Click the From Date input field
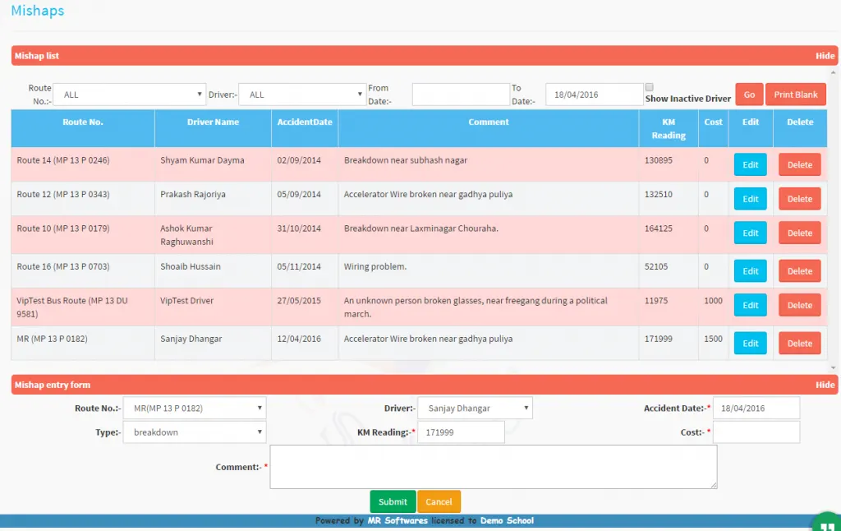This screenshot has height=531, width=841. [461, 95]
